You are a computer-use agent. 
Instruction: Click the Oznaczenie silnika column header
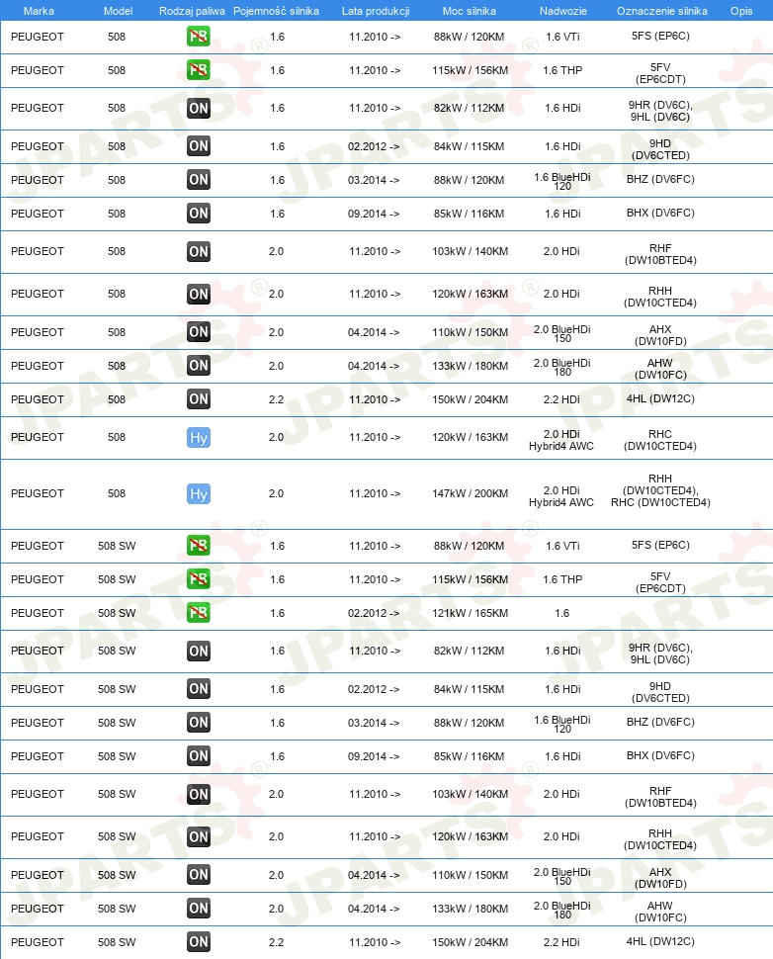pyautogui.click(x=661, y=11)
